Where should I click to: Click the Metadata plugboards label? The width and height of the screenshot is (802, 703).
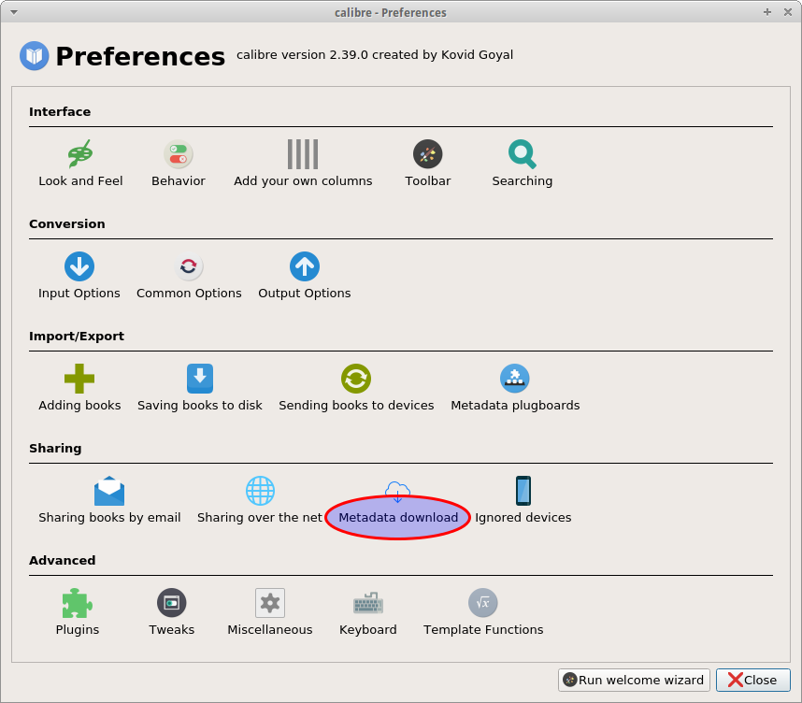click(x=515, y=406)
